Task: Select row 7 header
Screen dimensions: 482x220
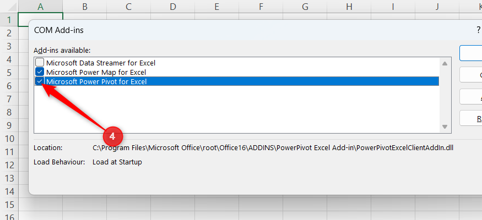Action: click(x=9, y=99)
